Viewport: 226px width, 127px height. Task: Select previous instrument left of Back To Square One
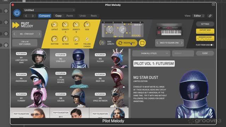tap(157, 43)
